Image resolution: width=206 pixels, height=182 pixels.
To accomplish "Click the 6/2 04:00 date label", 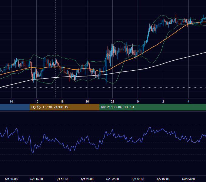I will [188, 179].
